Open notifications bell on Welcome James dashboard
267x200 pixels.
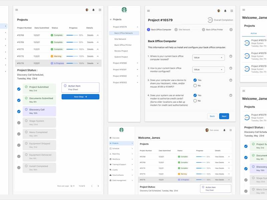224,130
